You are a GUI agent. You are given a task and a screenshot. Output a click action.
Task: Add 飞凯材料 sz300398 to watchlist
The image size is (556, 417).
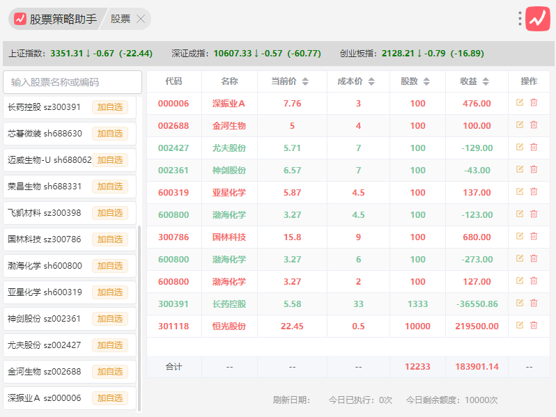[110, 213]
